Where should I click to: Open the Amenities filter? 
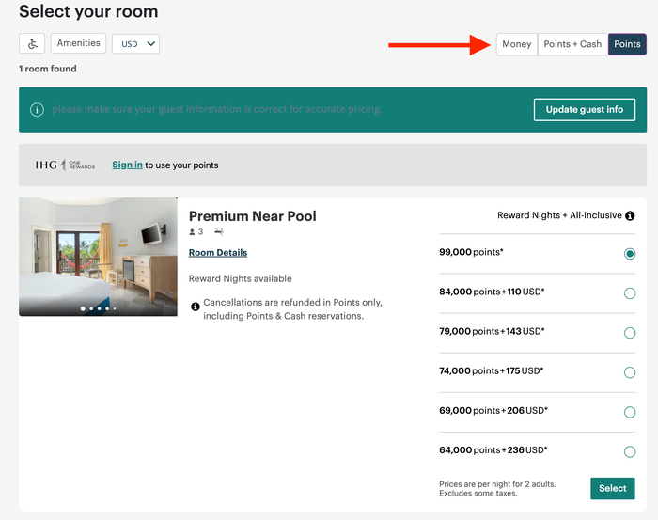(x=78, y=43)
